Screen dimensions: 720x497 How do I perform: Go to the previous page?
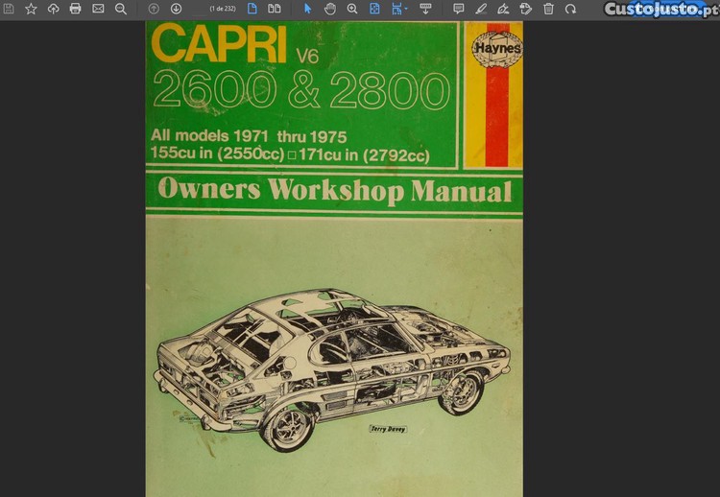[x=154, y=9]
